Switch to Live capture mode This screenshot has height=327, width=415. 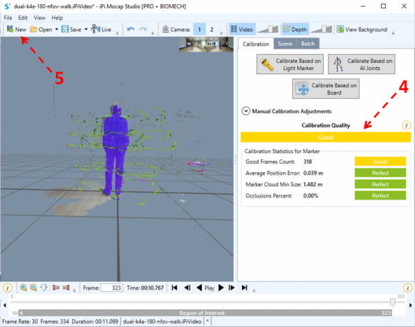point(101,29)
